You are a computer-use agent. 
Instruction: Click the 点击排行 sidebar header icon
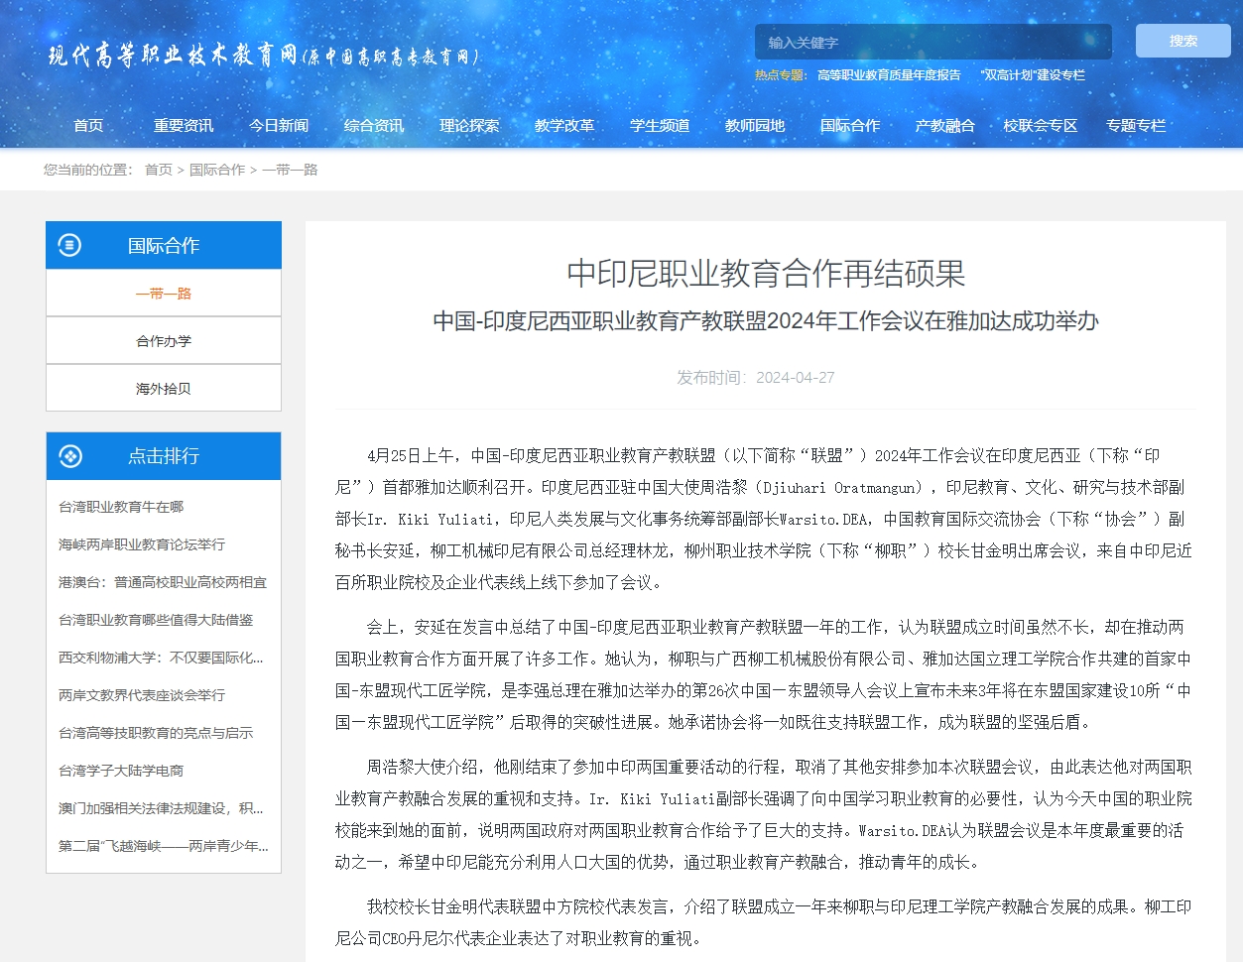(x=69, y=456)
